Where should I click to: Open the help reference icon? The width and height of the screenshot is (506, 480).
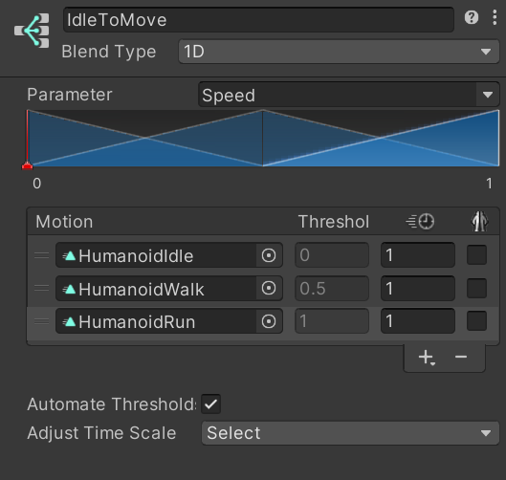click(472, 17)
